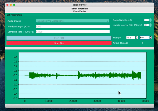Click the yellow minimize window button
This screenshot has height=111, width=158.
click(11, 5)
